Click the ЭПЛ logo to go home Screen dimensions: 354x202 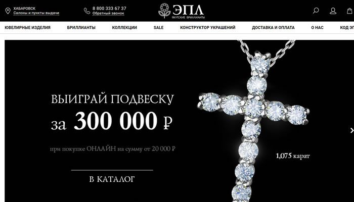[x=182, y=11]
